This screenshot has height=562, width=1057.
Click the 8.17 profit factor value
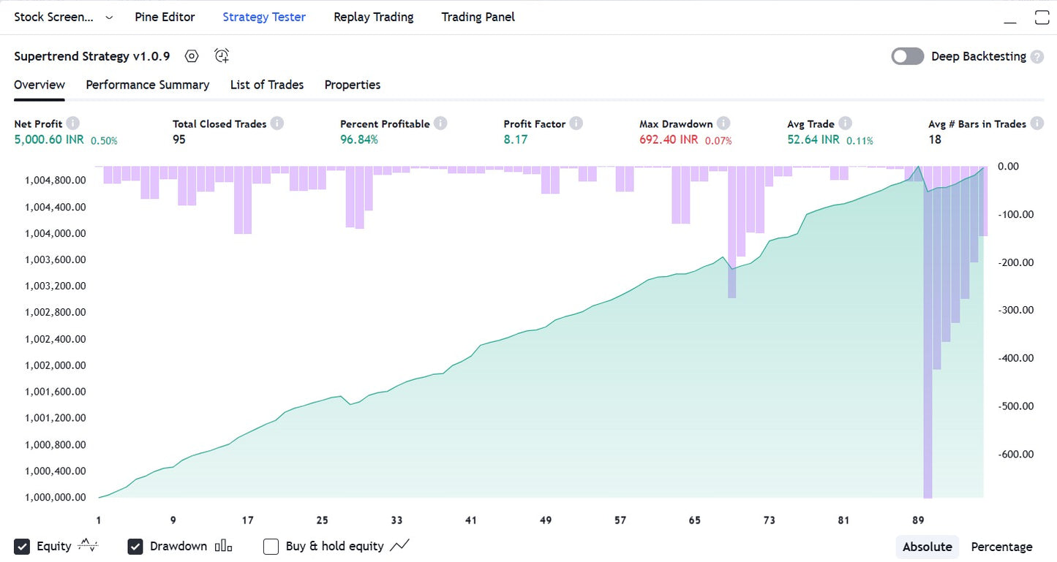click(516, 139)
